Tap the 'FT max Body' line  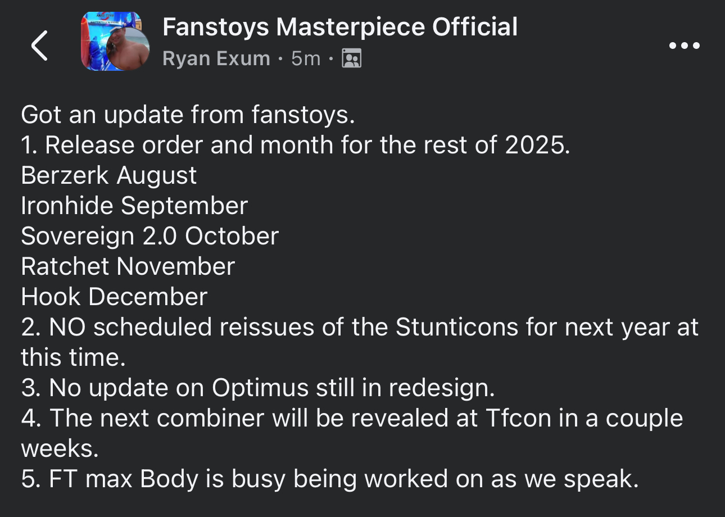click(x=330, y=479)
